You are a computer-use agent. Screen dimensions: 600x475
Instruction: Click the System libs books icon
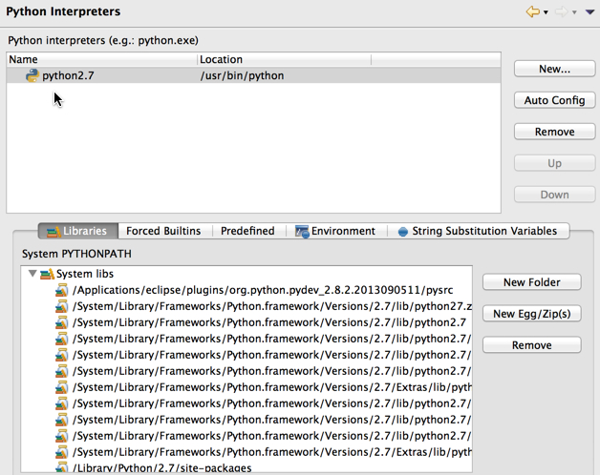point(47,274)
